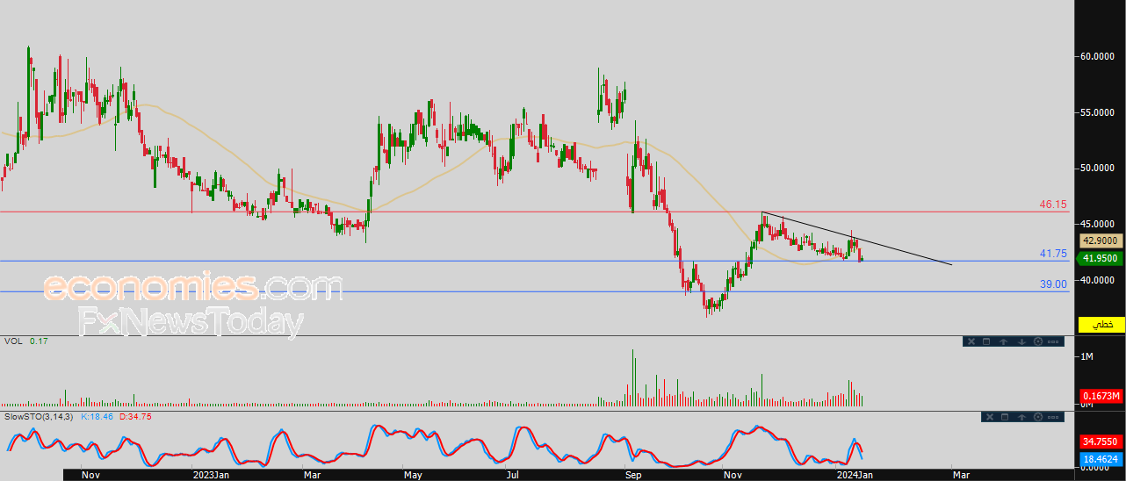1126x481 pixels.
Task: Click the yellow Arabic scale-type label
Action: tap(1101, 324)
